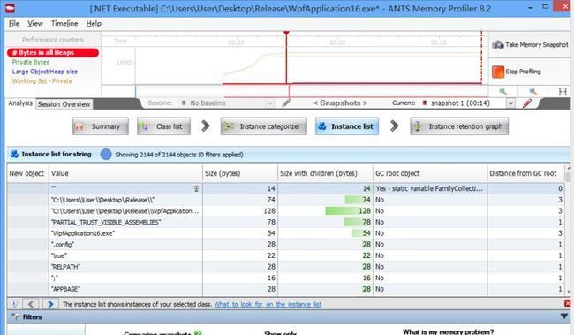Sort by the Size (bytes) column
Image resolution: width=574 pixels, height=335 pixels.
tap(240, 174)
